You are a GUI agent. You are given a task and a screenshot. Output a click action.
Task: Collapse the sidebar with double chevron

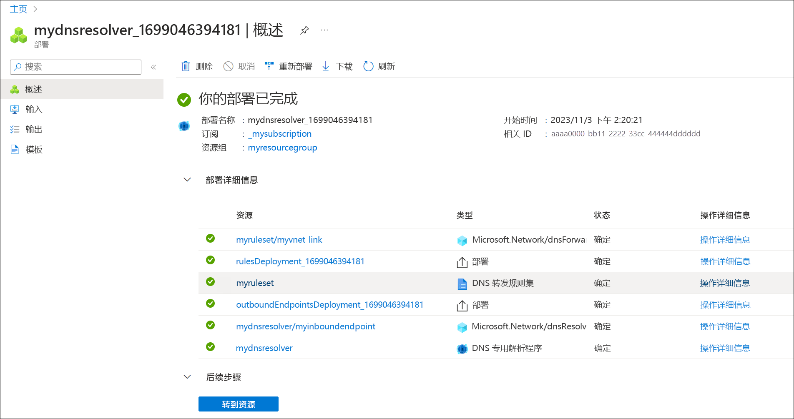(x=153, y=67)
